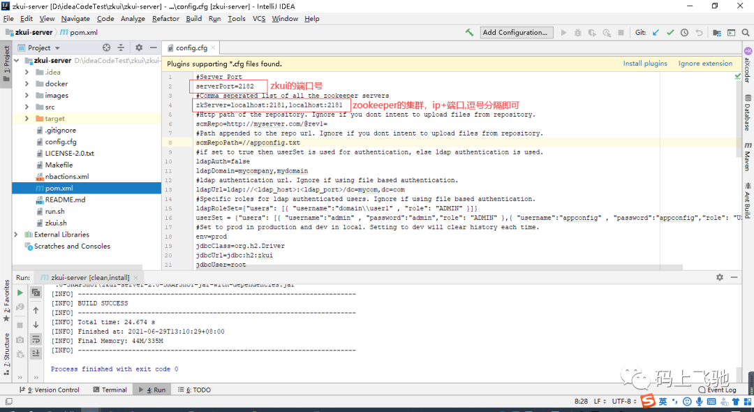The height and width of the screenshot is (412, 754).
Task: Open the Navigate menu
Action: (x=75, y=19)
